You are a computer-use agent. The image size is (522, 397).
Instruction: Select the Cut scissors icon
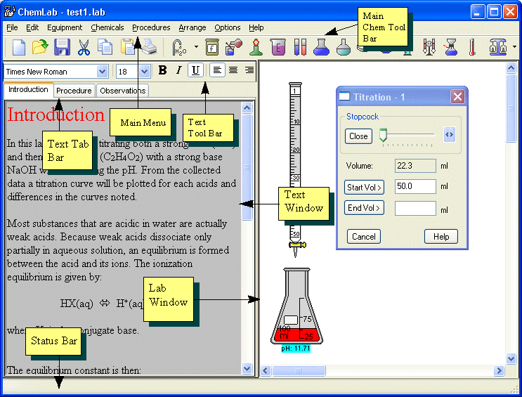point(84,47)
